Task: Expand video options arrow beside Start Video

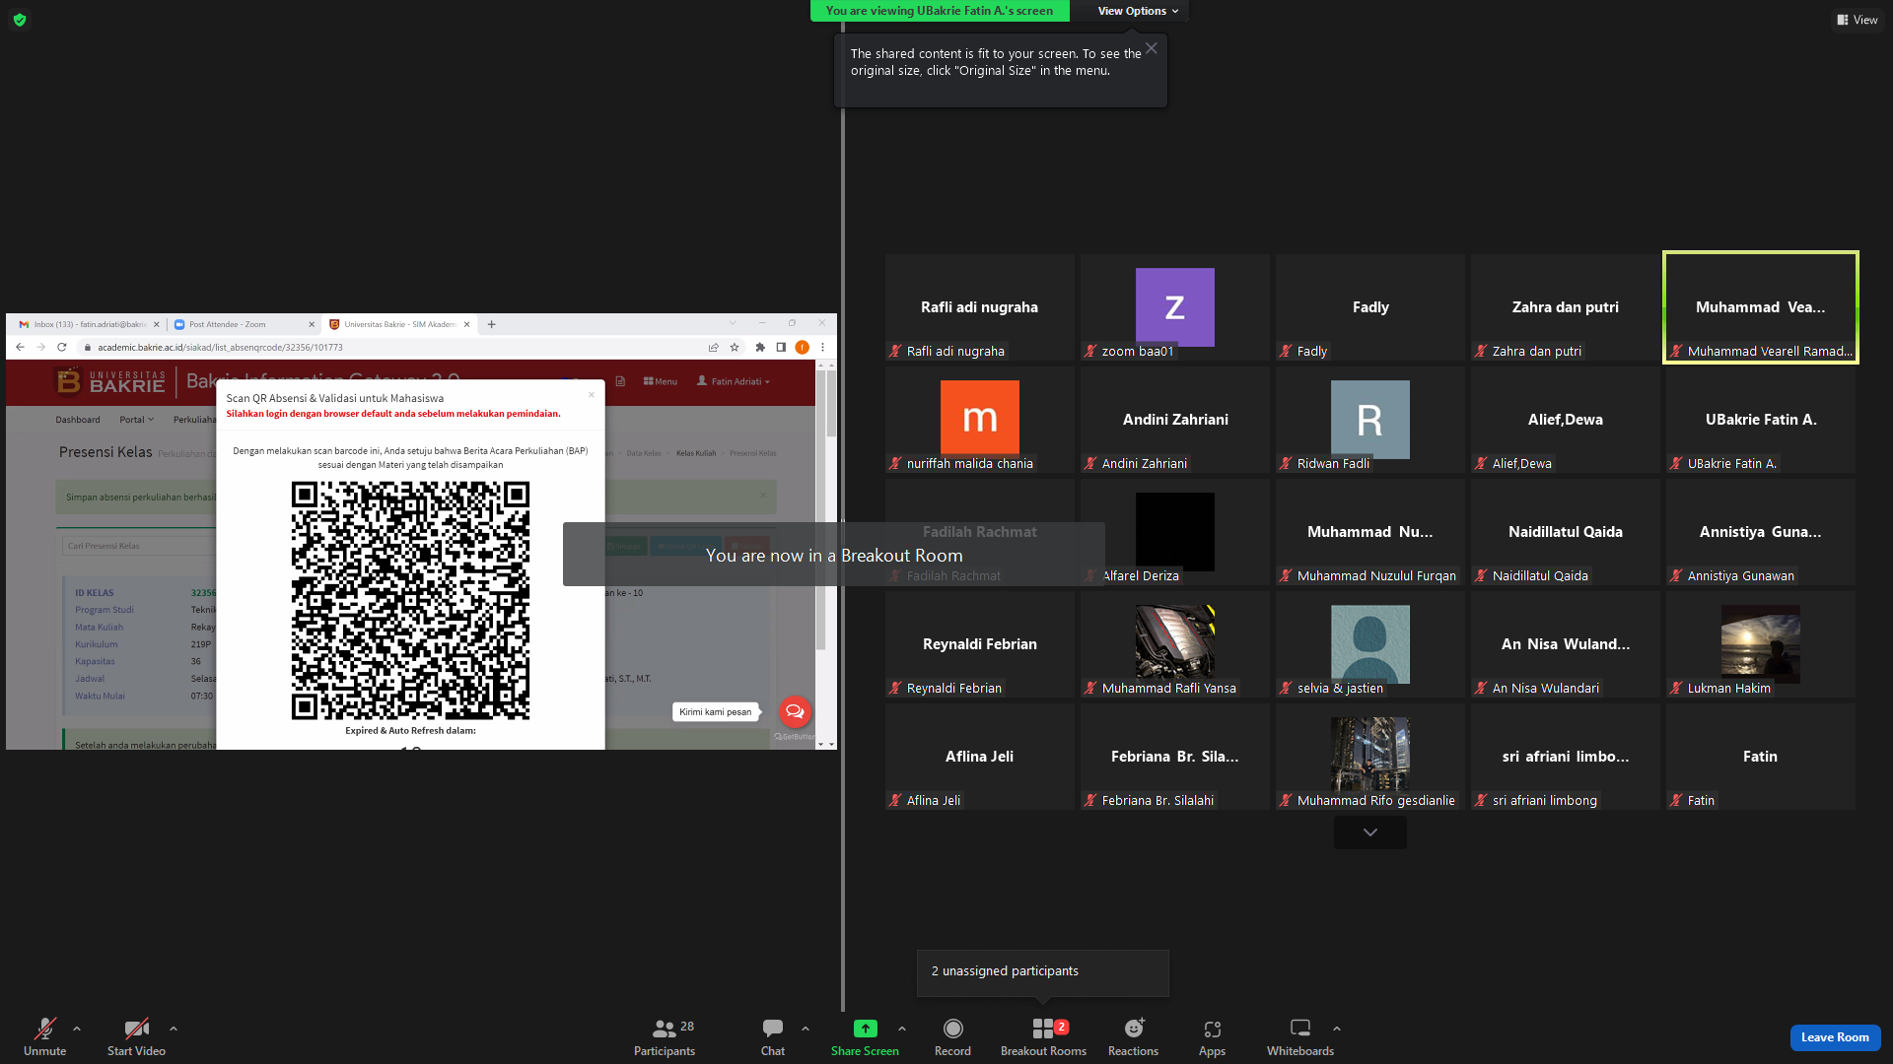Action: click(174, 1029)
